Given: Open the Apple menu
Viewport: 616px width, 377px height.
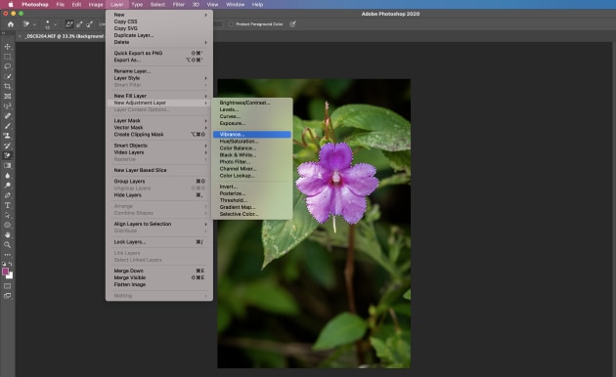Looking at the screenshot, I should pyautogui.click(x=11, y=5).
